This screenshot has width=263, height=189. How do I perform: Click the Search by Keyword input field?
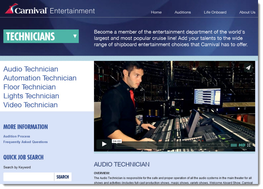(x=28, y=177)
